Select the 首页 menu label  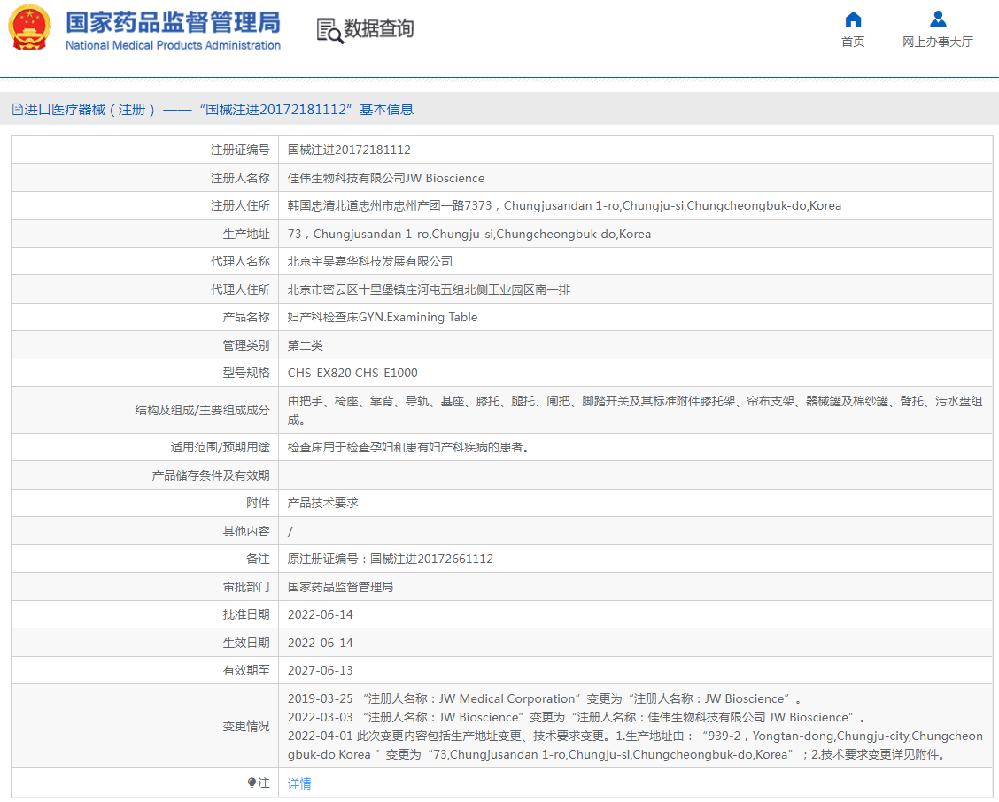(852, 41)
